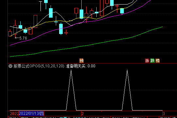Screen dimensions: 177x118
Task: Click the month 2 marker on time axis
Action: 82,114
